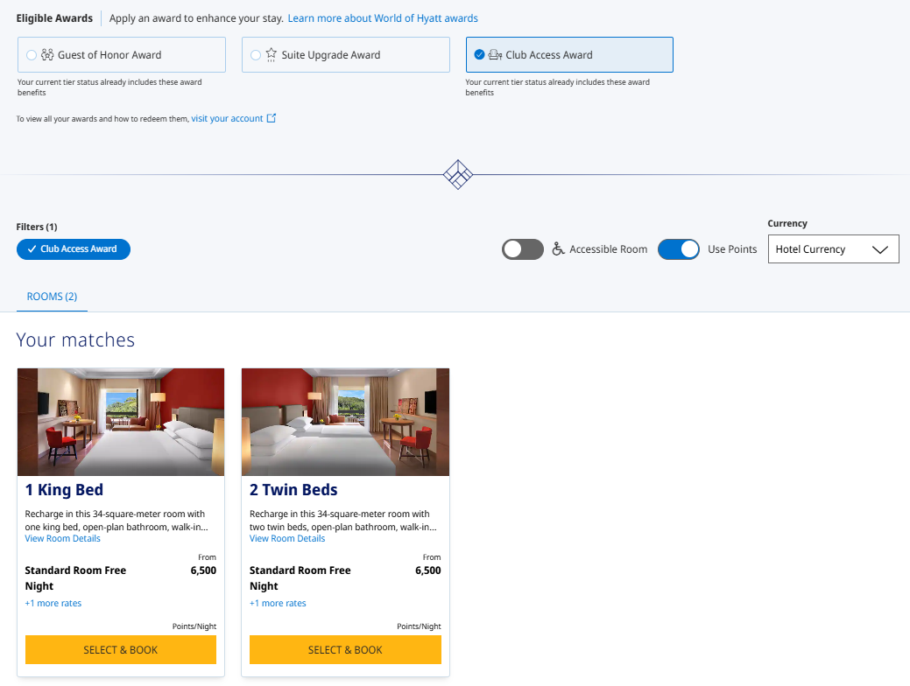The image size is (910, 686).
Task: Open View Room Details for 2 Twin Beds
Action: point(286,538)
